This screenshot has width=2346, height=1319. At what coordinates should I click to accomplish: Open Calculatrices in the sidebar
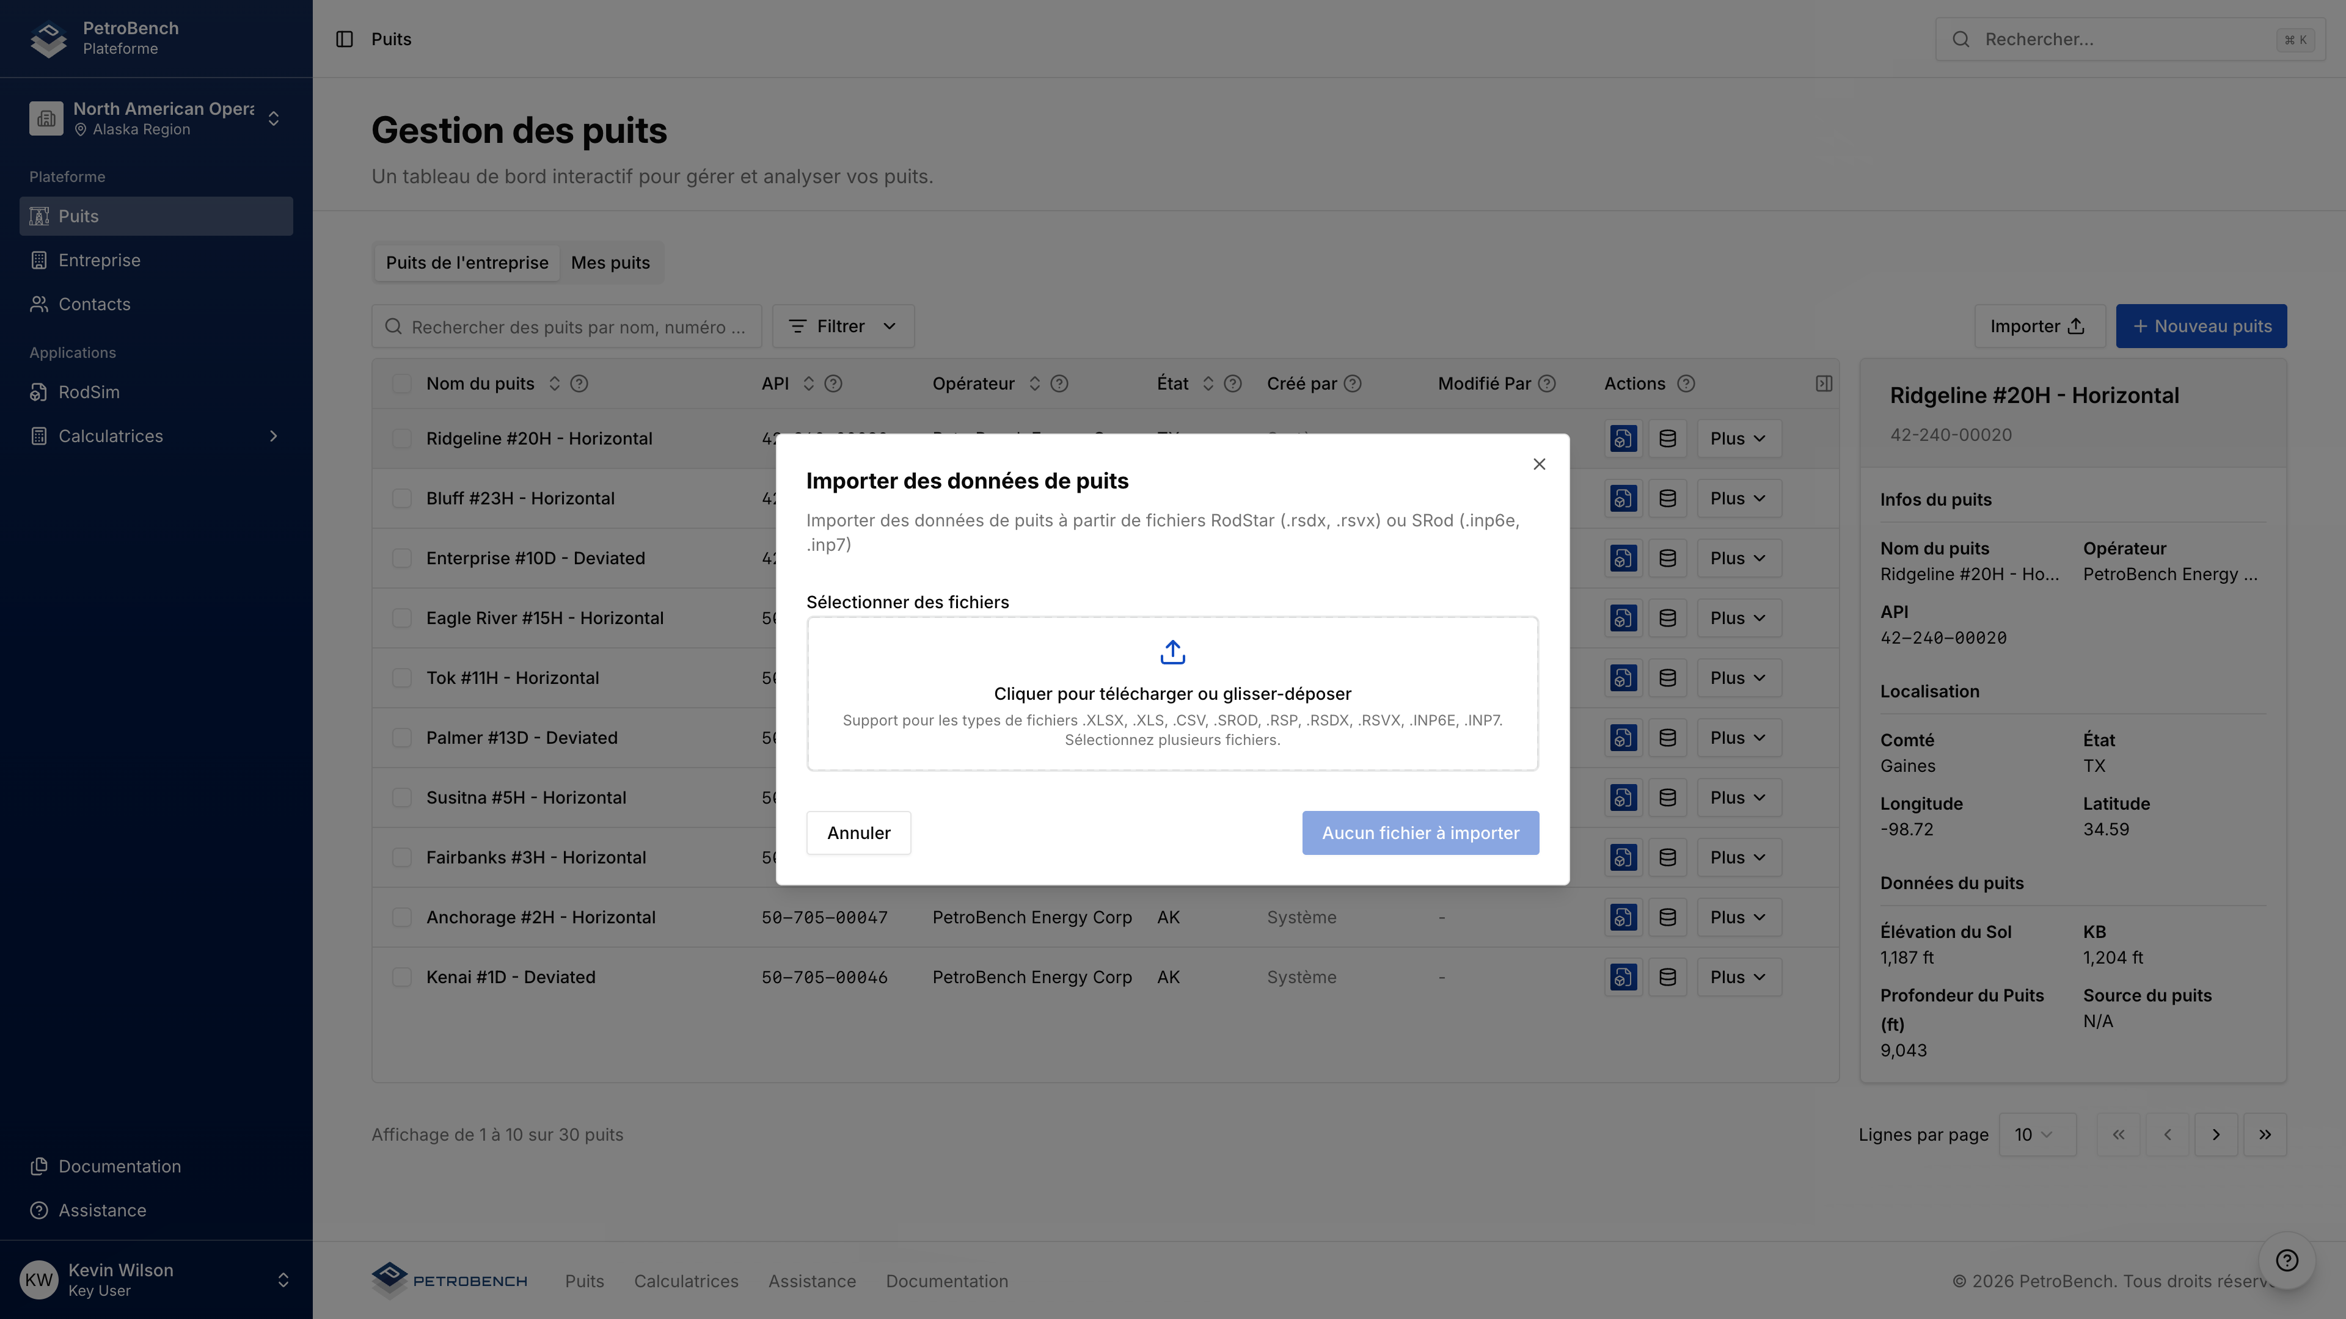click(x=110, y=436)
